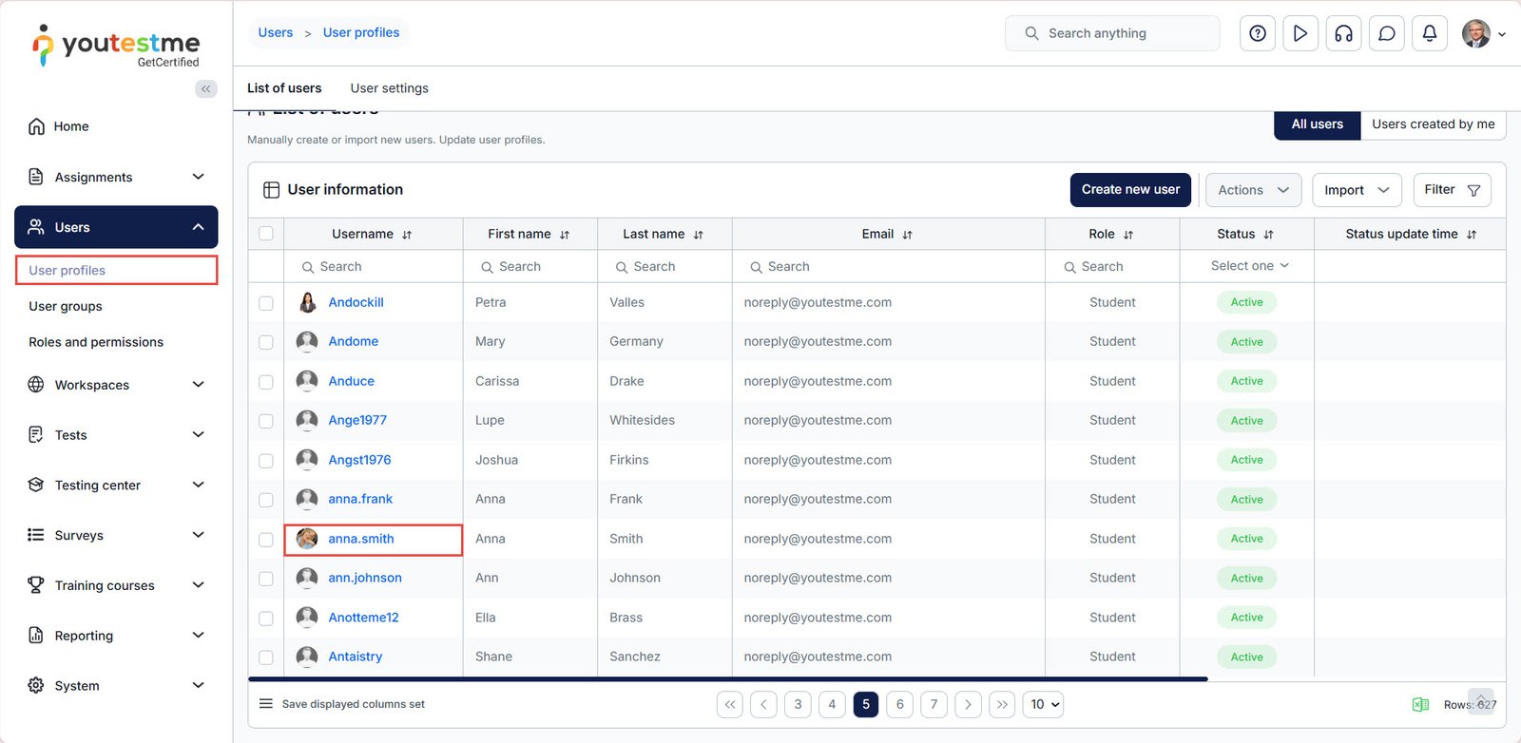Viewport: 1521px width, 743px height.
Task: Open the anna.frank user profile link
Action: coord(360,499)
